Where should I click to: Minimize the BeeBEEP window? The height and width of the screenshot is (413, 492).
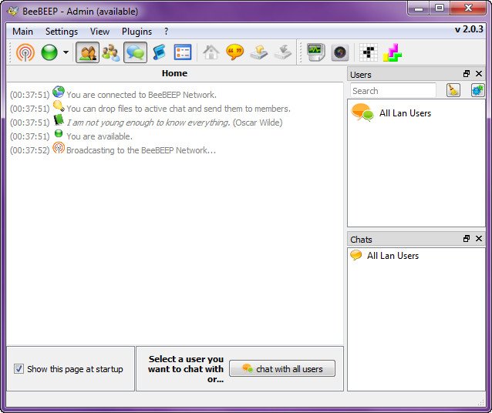(x=418, y=8)
